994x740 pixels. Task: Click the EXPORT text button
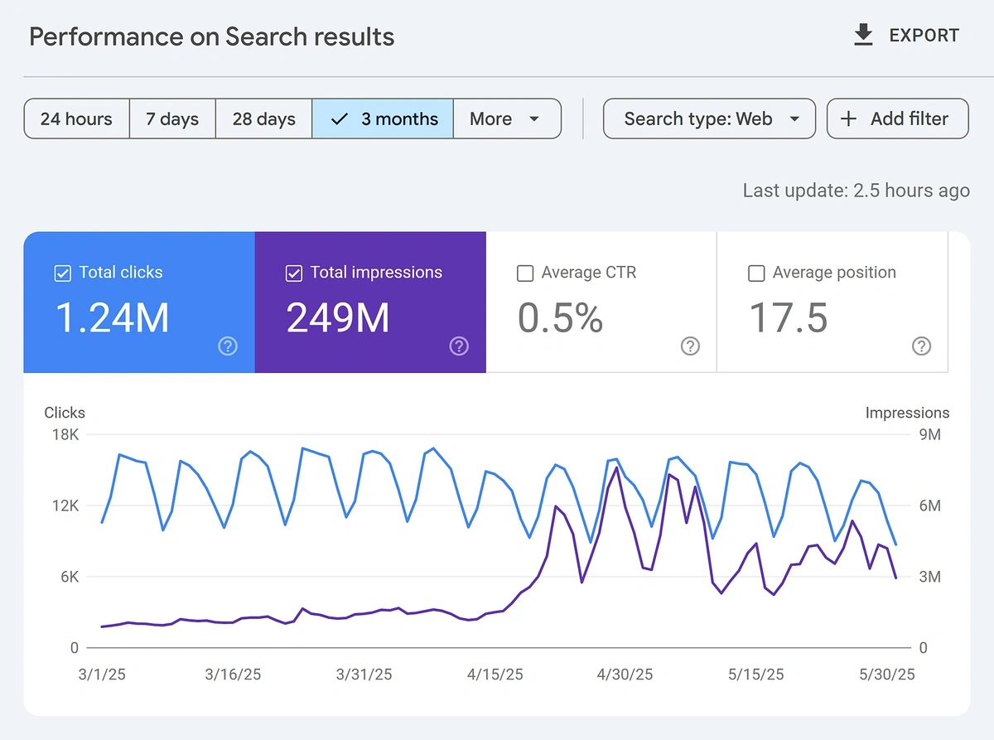tap(924, 36)
